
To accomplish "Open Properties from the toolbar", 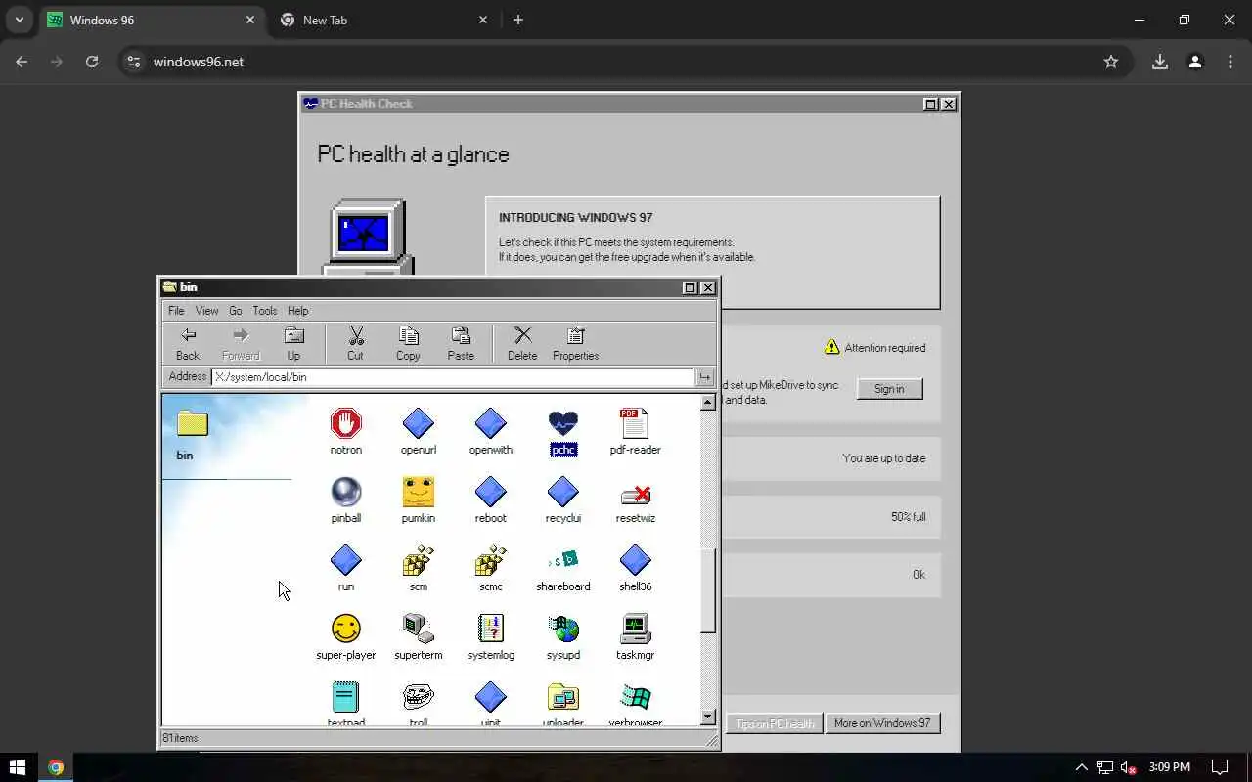I will pyautogui.click(x=575, y=344).
